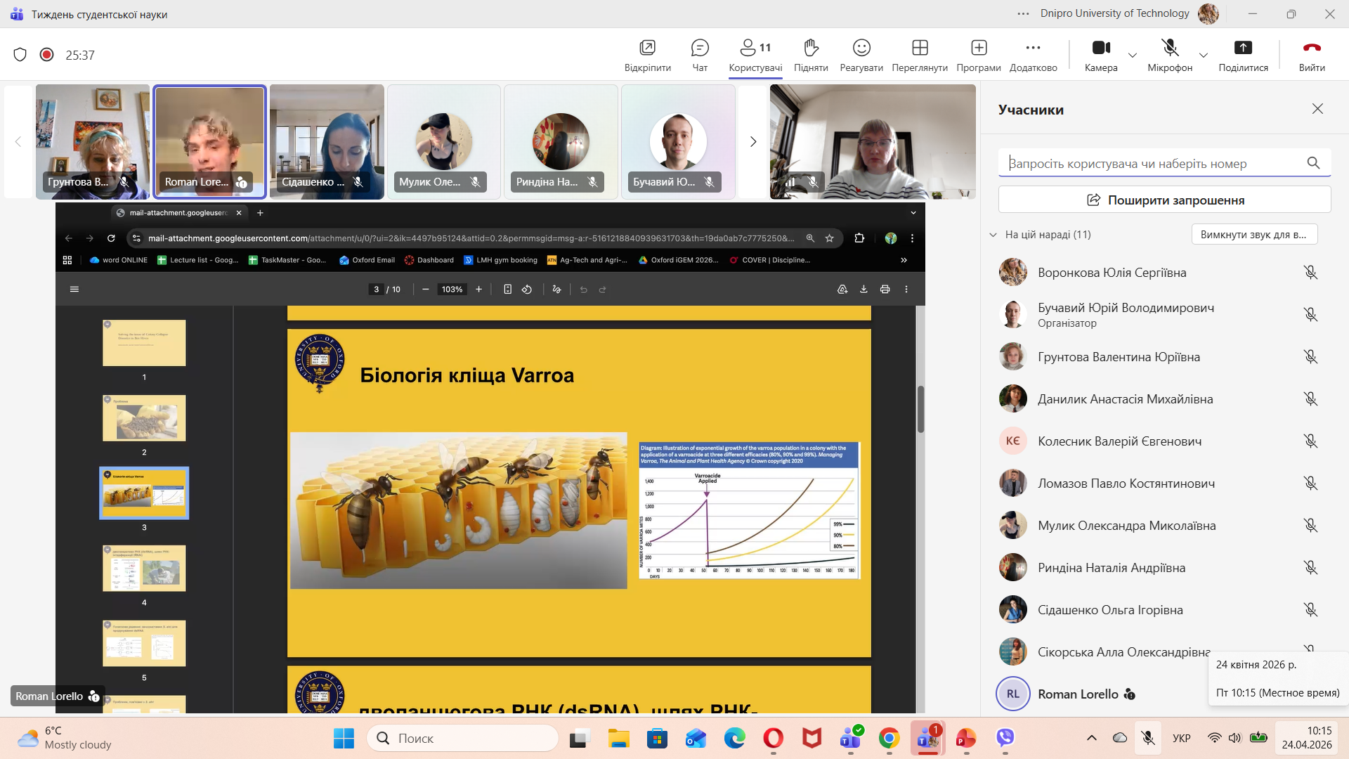Toggle the Camera on or off

pyautogui.click(x=1100, y=48)
